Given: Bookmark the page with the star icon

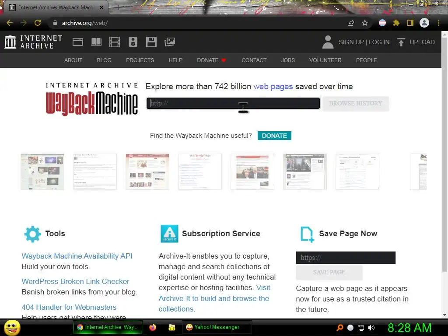Looking at the screenshot, I should coord(365,23).
